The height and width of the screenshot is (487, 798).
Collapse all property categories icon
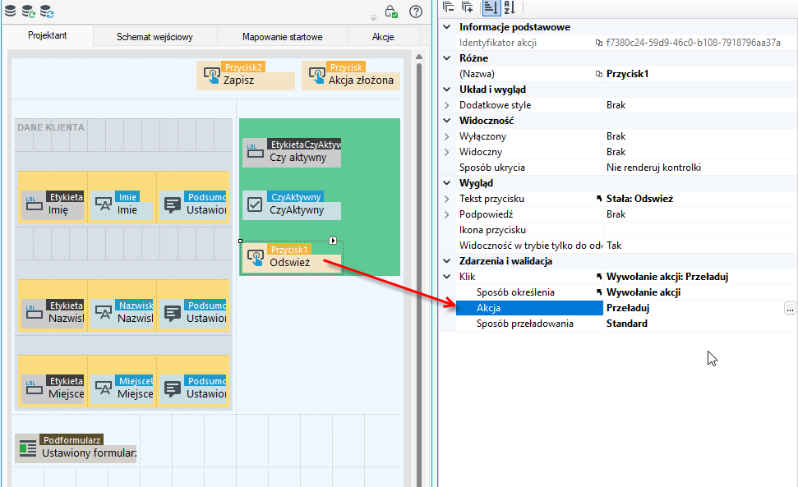tap(449, 7)
